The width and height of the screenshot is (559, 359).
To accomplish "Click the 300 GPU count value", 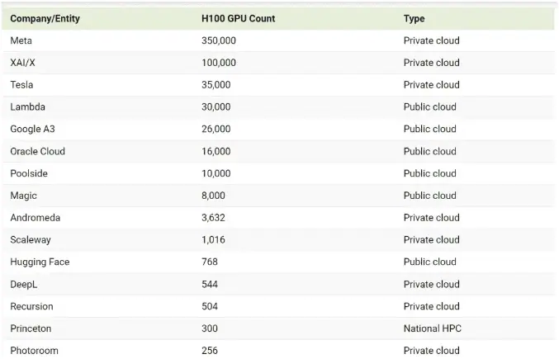I will [210, 328].
